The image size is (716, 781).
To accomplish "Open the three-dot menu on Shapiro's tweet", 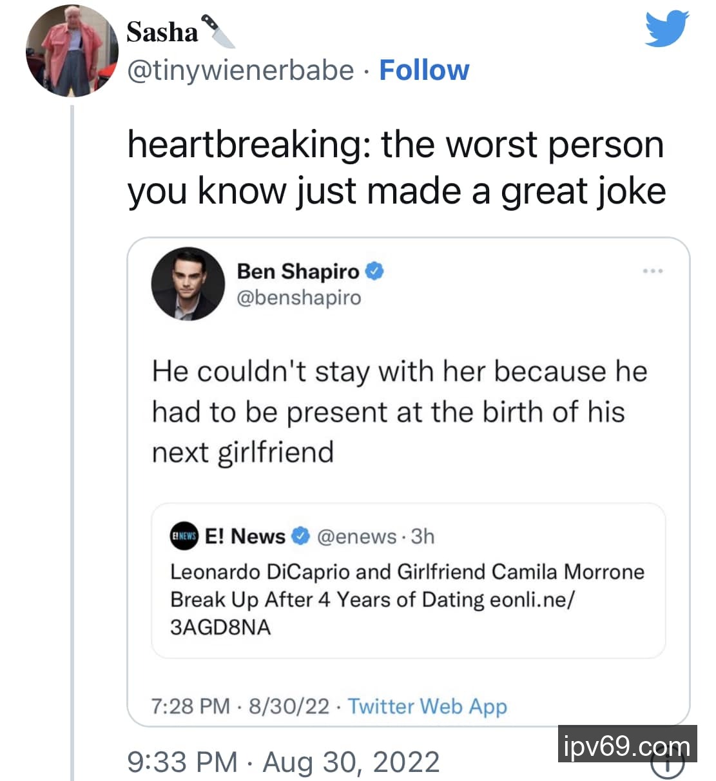I will 652,271.
